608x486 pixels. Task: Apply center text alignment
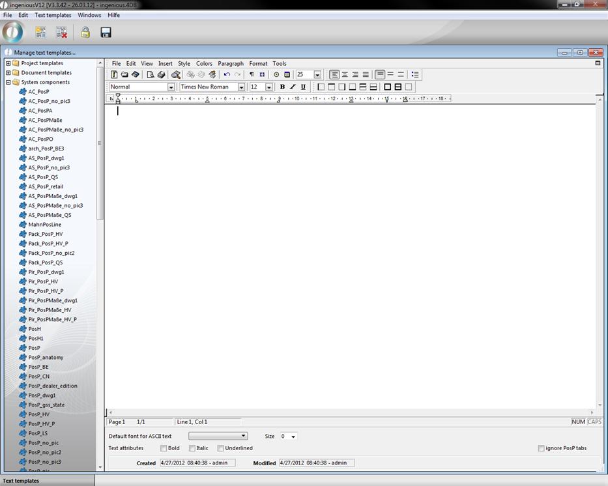345,75
